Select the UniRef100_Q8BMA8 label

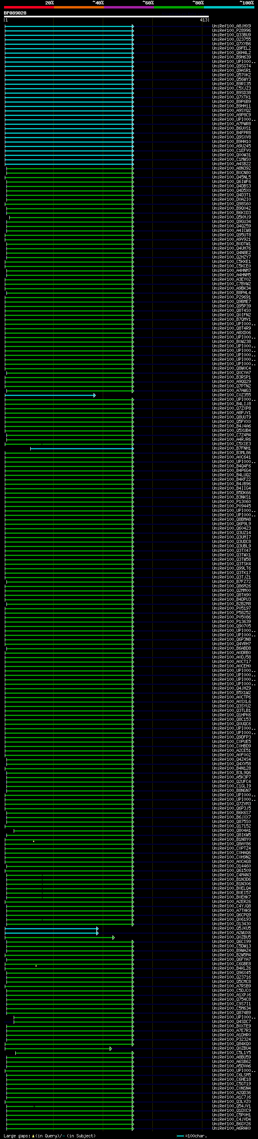point(231,520)
